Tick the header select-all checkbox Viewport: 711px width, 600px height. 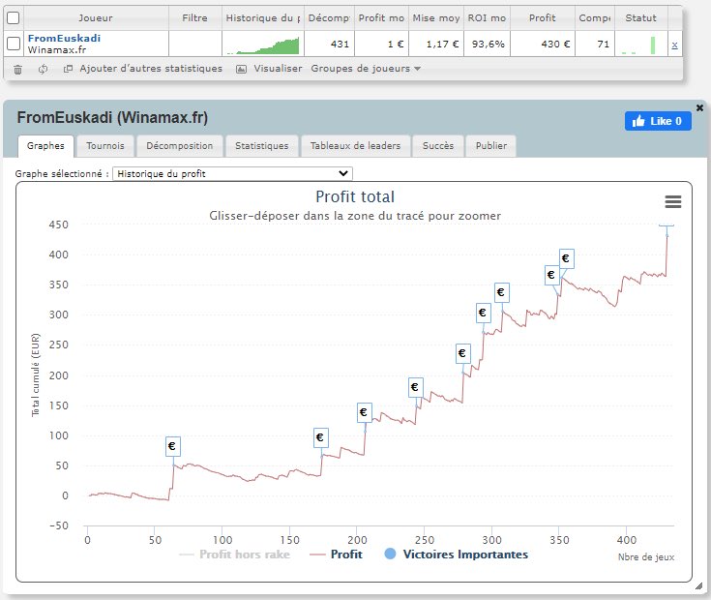point(14,17)
